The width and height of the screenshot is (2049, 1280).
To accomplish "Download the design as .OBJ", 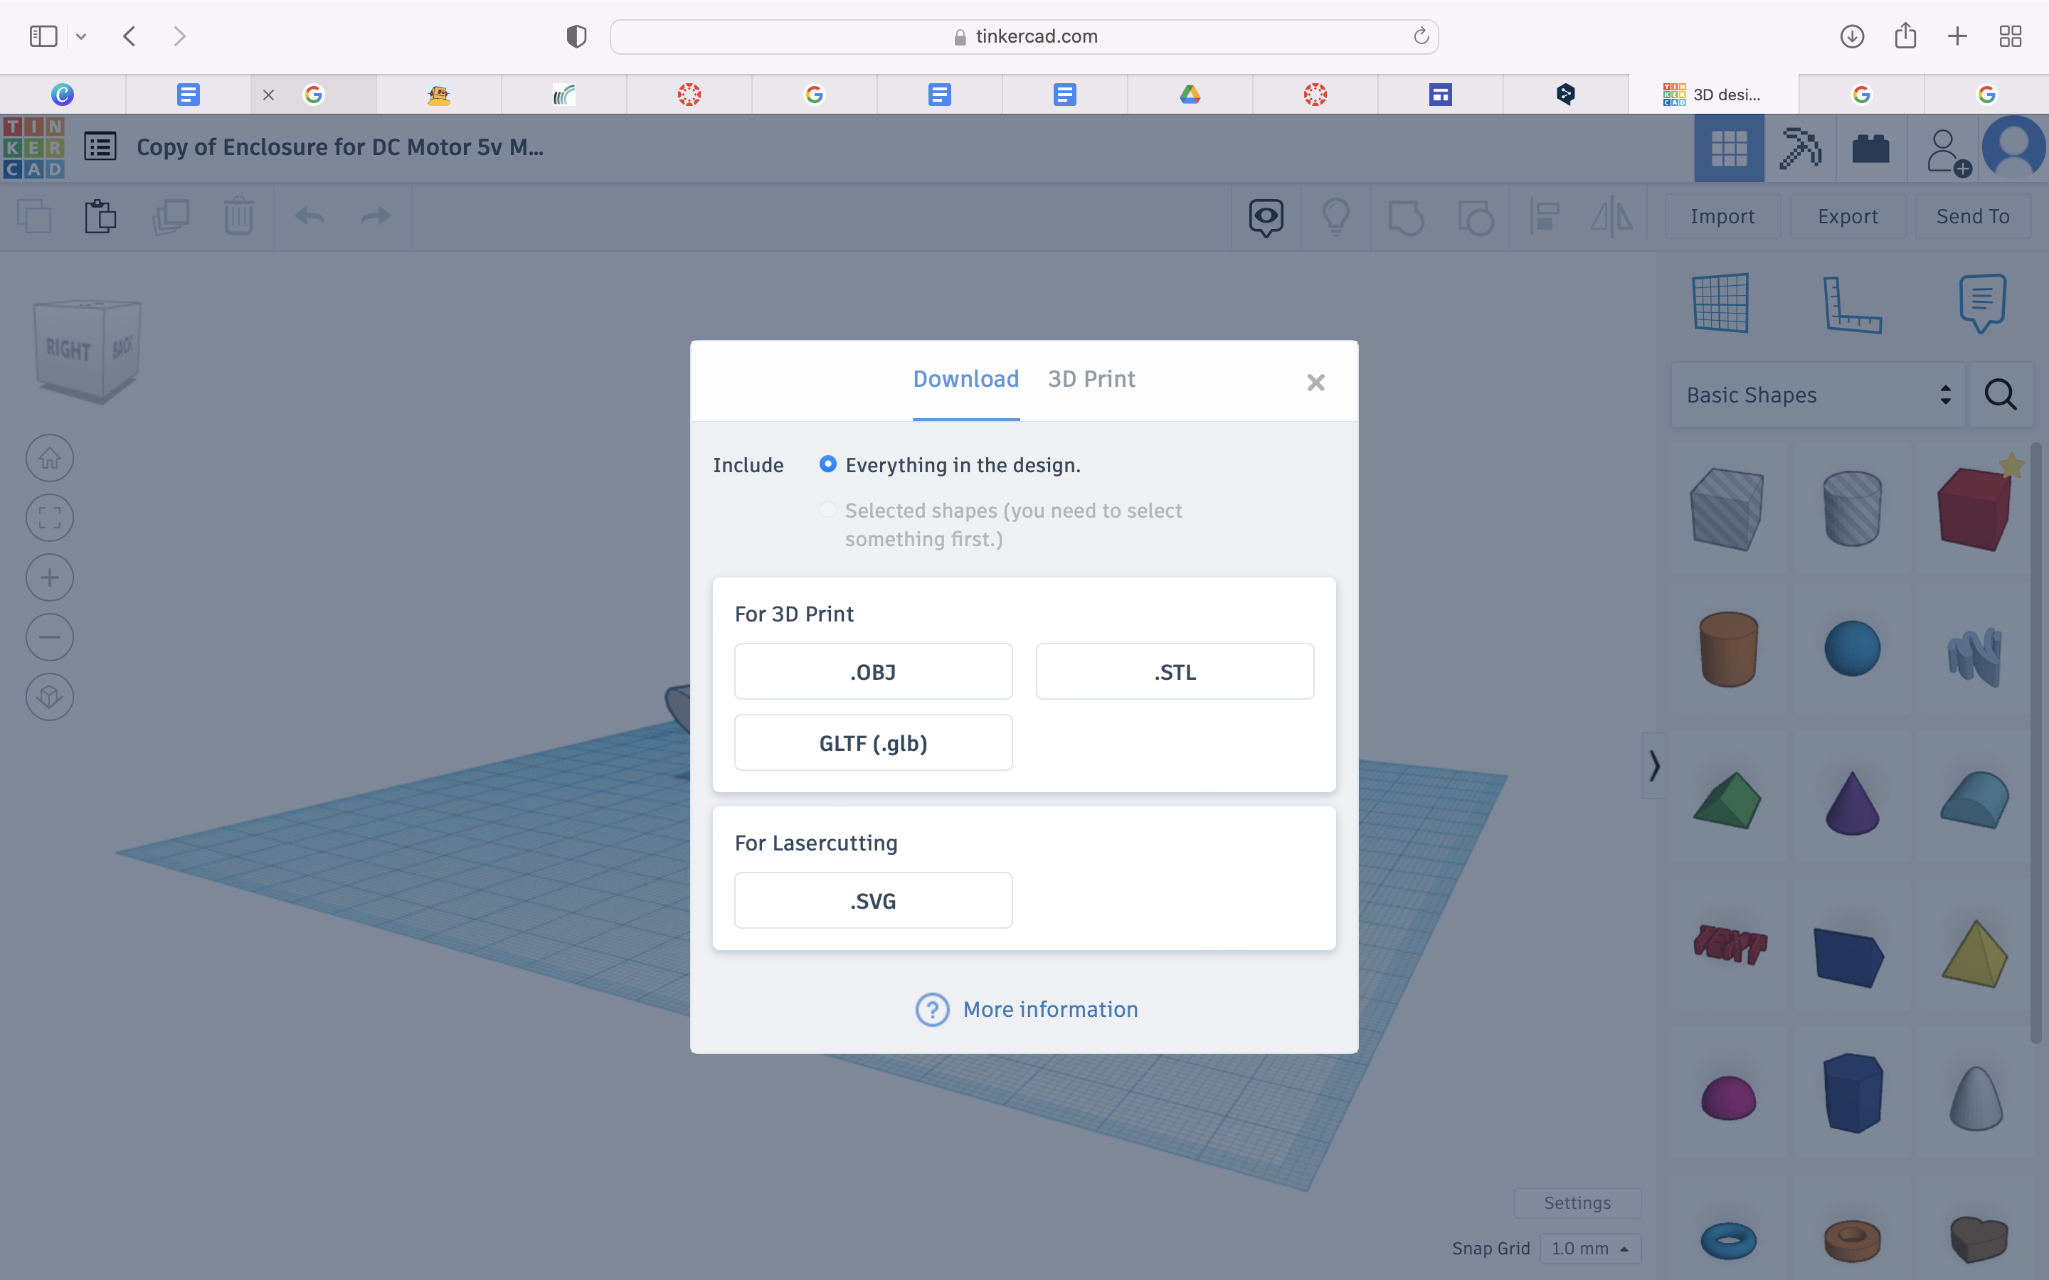I will (873, 671).
